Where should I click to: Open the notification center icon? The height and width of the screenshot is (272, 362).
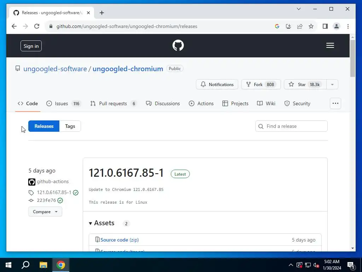coord(350,265)
